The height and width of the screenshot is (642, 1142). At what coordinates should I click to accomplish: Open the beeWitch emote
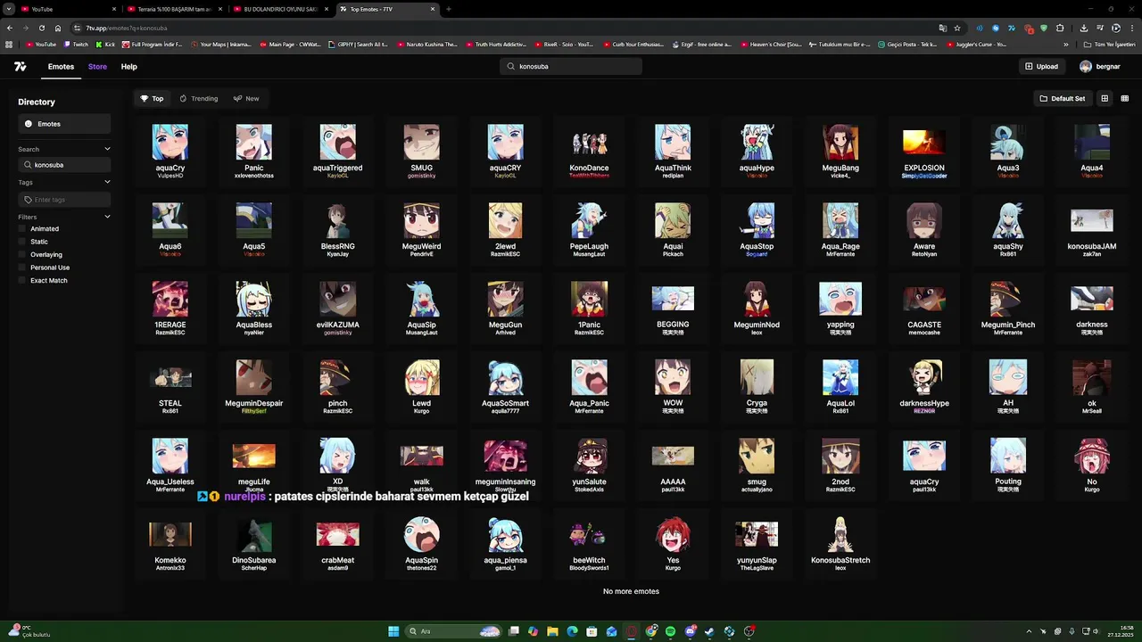pos(589,542)
